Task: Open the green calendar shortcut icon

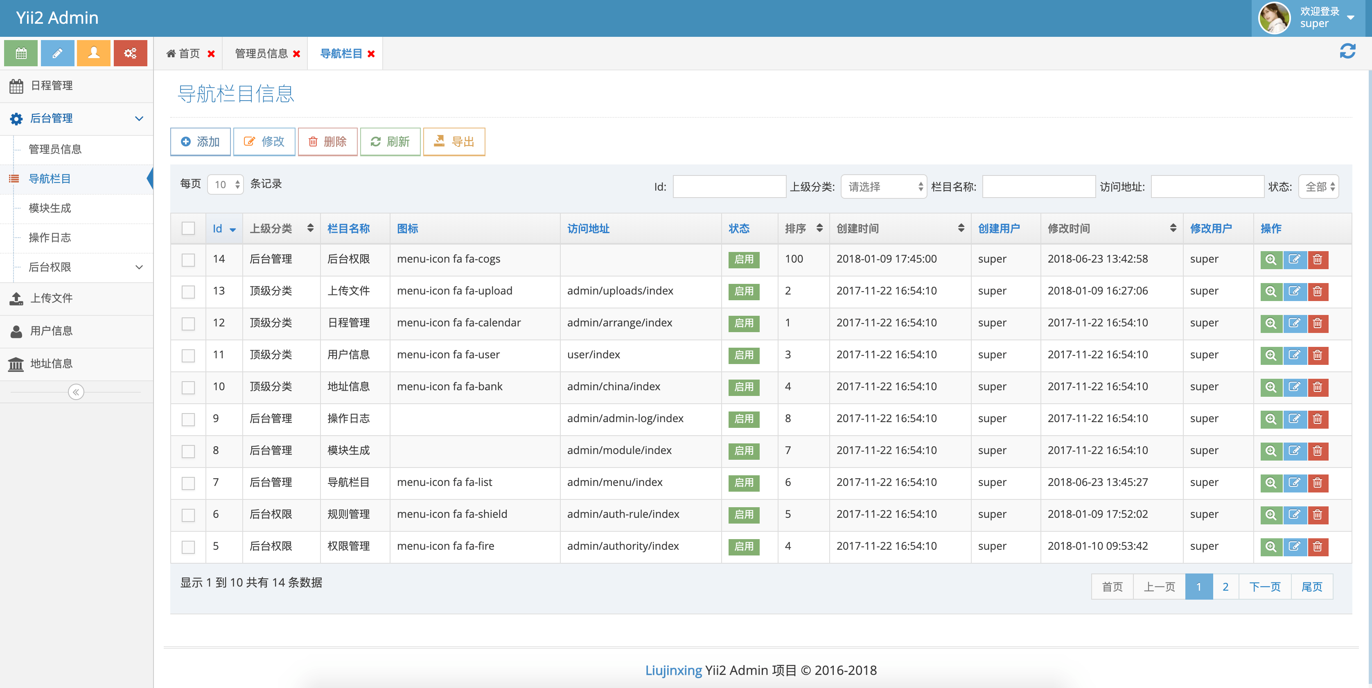Action: pyautogui.click(x=21, y=53)
